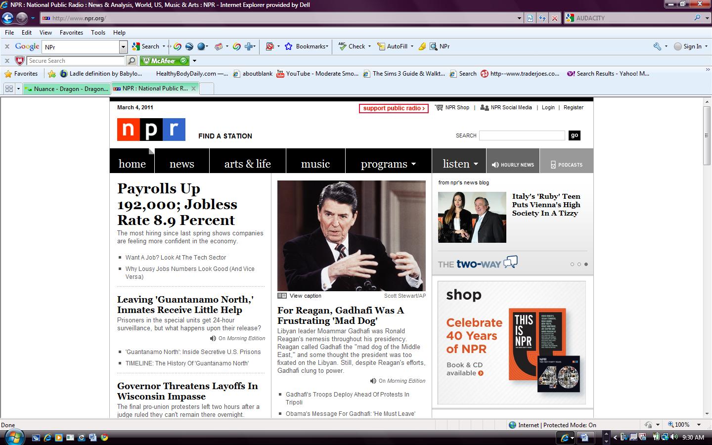Open the Quick Tabs grid icon
Viewport: 712px width, 445px height.
9,89
